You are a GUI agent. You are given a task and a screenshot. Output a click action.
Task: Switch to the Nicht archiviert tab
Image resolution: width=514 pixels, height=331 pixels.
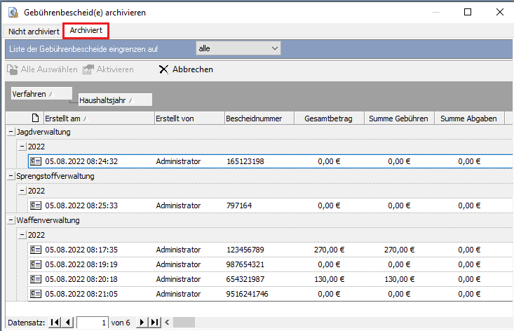pyautogui.click(x=32, y=32)
